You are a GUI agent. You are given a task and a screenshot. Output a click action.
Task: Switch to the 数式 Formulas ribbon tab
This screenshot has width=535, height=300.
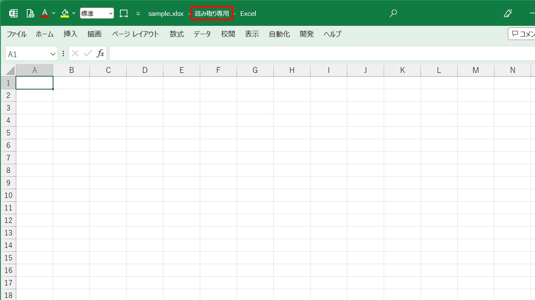[x=176, y=34]
